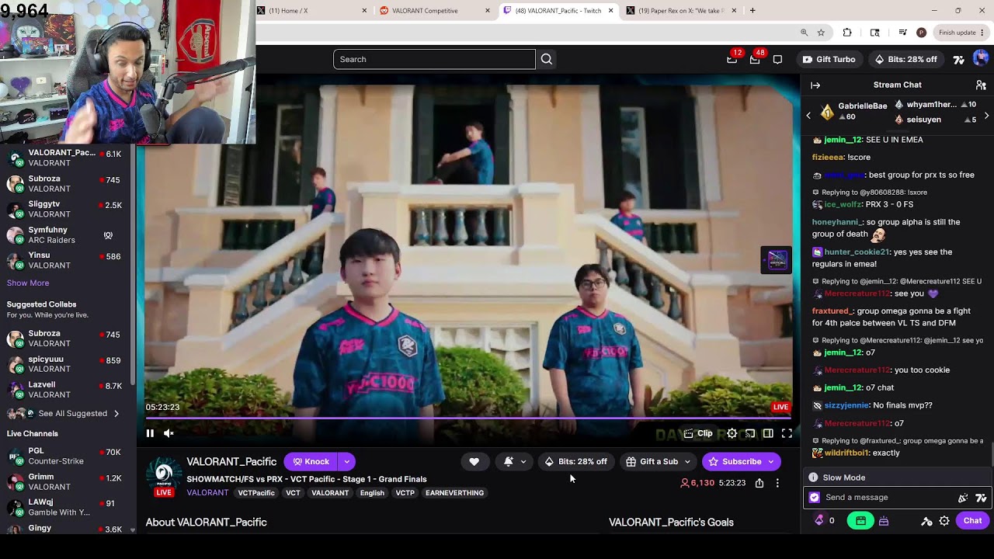994x559 pixels.
Task: Go to the next gift leaderboard entry
Action: [986, 115]
